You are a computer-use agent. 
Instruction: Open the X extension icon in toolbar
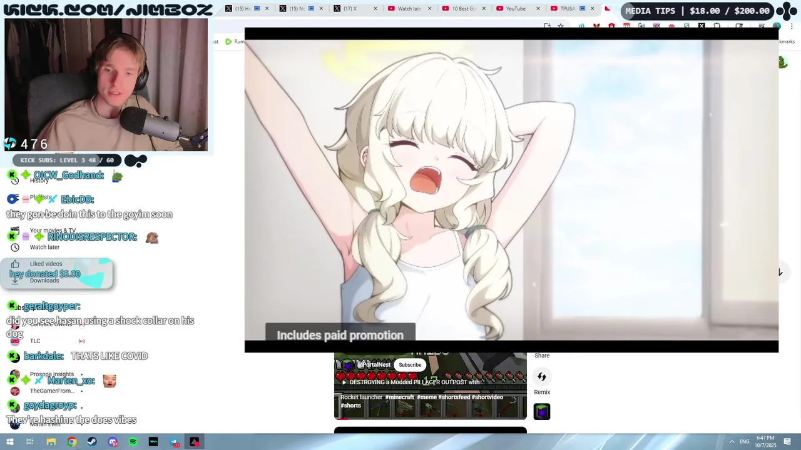702,26
